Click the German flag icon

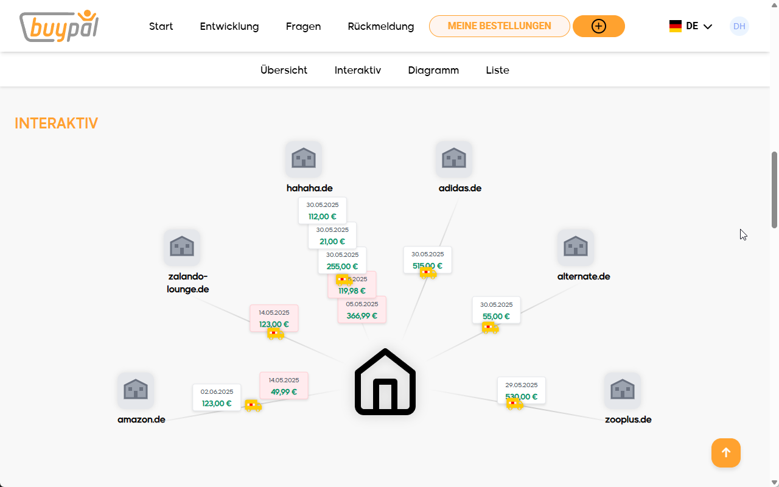[x=676, y=26]
